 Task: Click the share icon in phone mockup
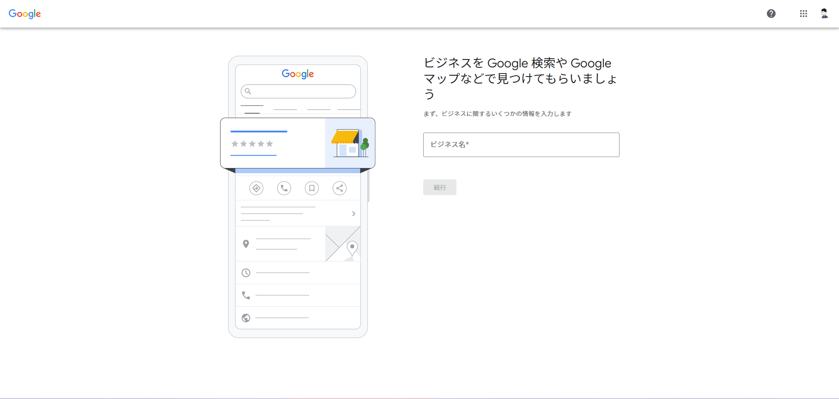tap(340, 188)
